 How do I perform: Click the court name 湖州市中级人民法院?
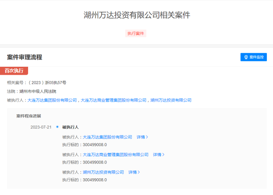point(38,91)
